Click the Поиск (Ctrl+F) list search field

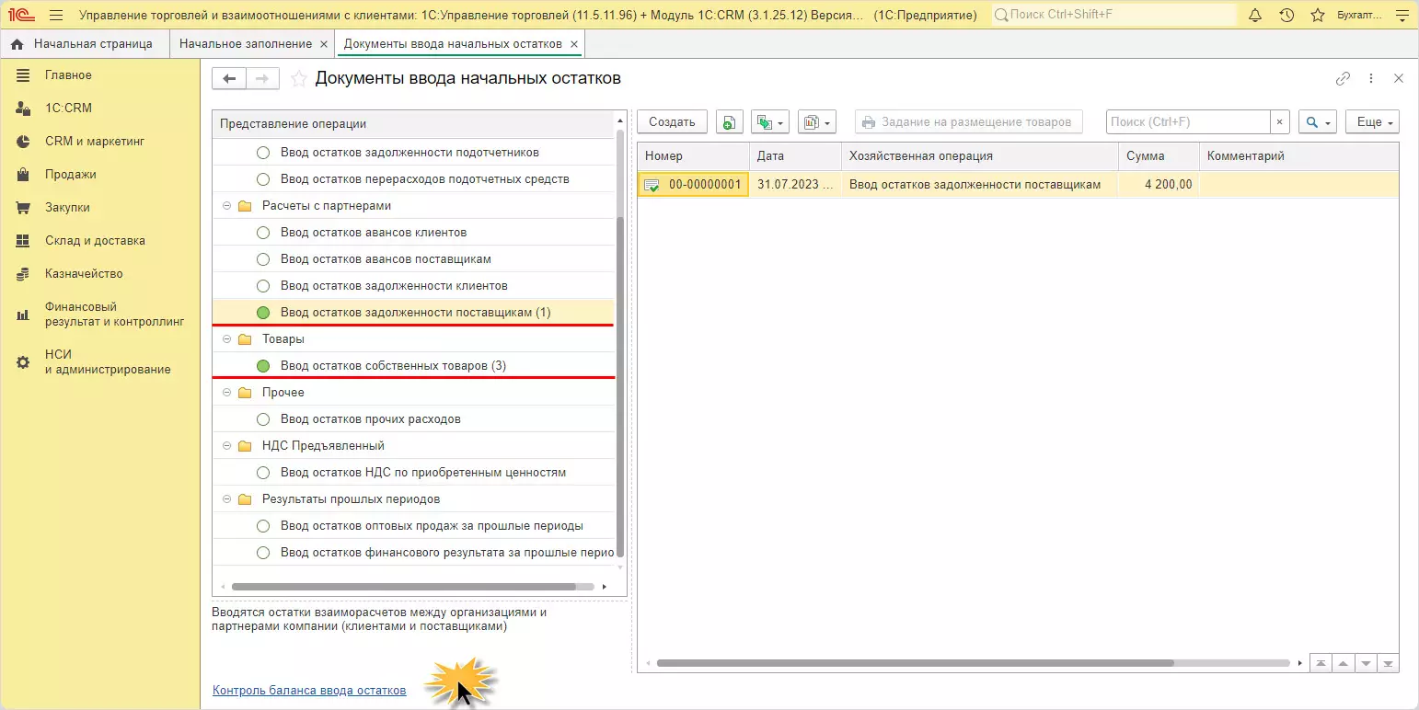[1187, 122]
